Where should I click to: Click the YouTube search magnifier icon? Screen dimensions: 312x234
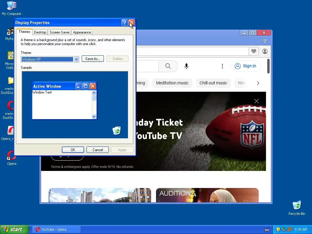[x=168, y=66]
